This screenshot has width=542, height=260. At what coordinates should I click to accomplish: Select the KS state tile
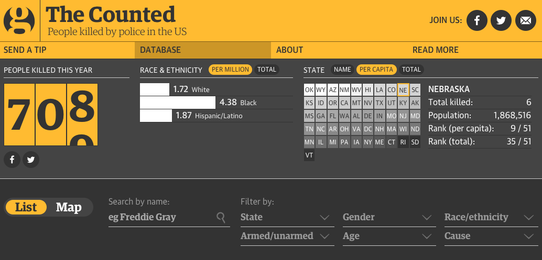point(309,103)
